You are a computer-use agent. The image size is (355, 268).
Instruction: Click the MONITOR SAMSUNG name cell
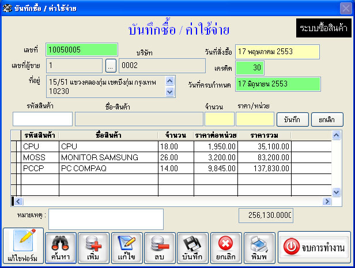coord(108,157)
